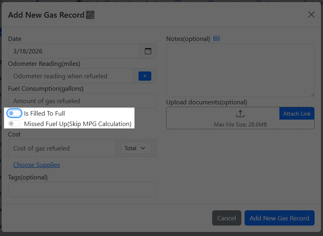Click the Cost of gas refueled field
This screenshot has width=323, height=236.
[x=62, y=148]
